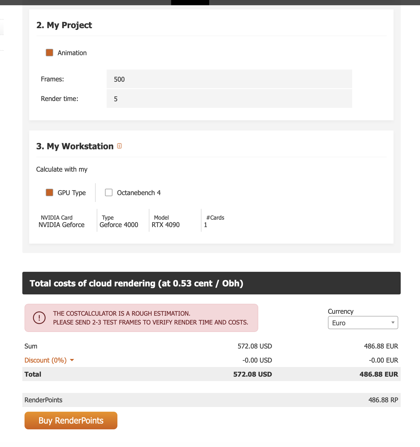Click the orange Animation checkbox
The width and height of the screenshot is (420, 447).
coord(49,52)
